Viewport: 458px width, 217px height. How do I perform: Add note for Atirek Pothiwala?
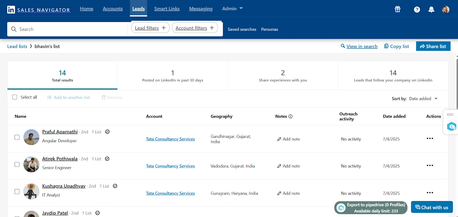[289, 166]
